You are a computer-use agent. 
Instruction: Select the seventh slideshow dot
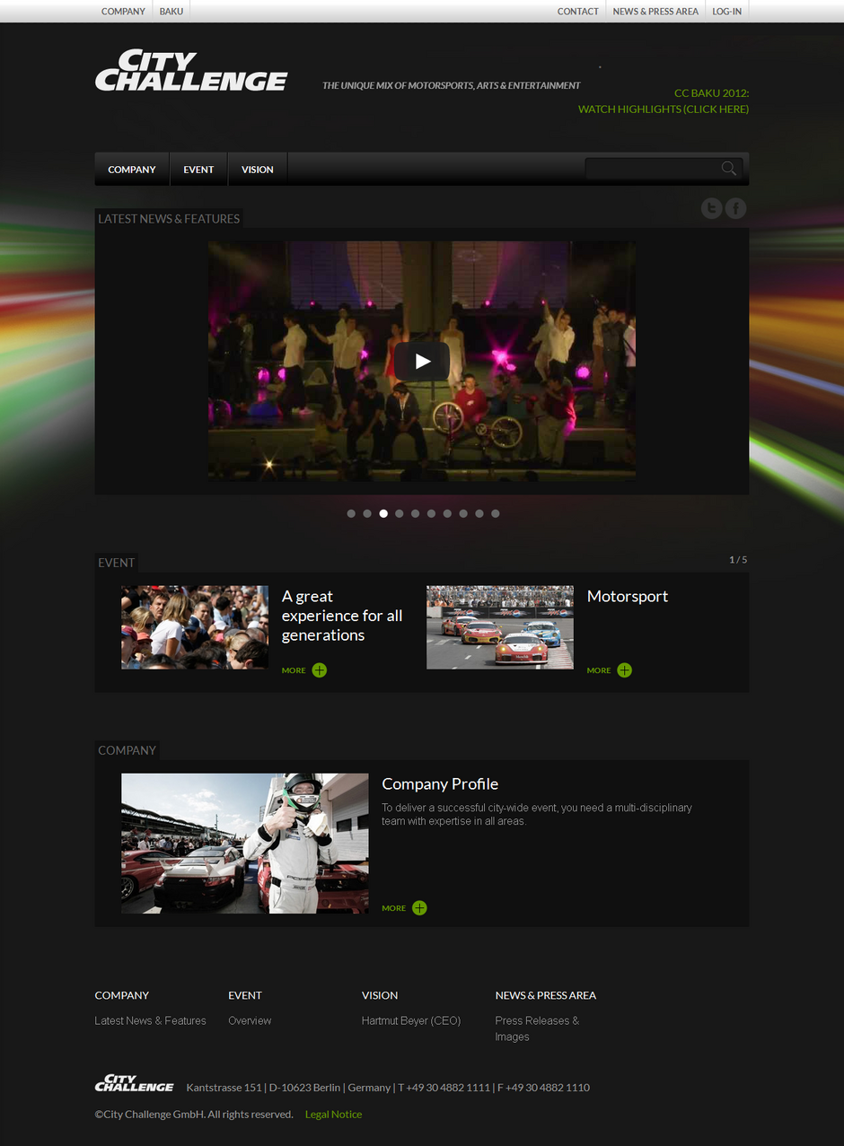click(x=447, y=513)
